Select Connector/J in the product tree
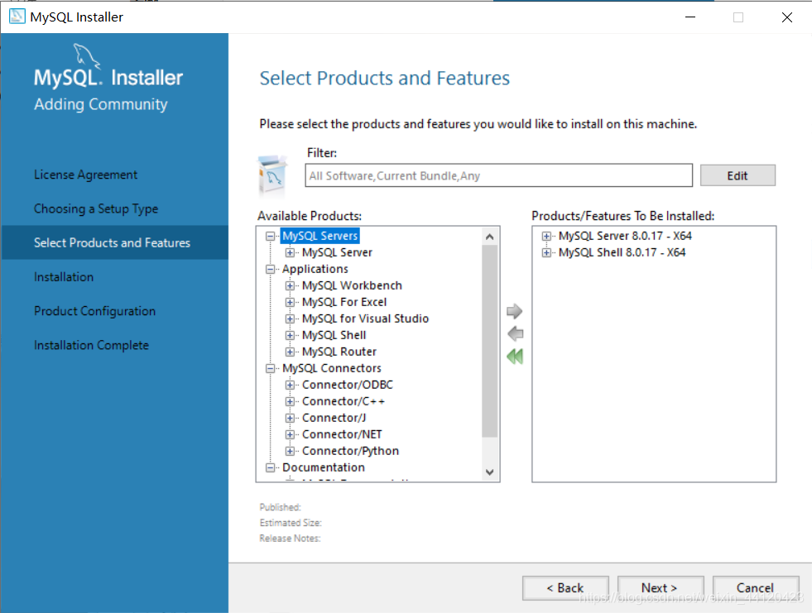The image size is (812, 613). coord(334,419)
